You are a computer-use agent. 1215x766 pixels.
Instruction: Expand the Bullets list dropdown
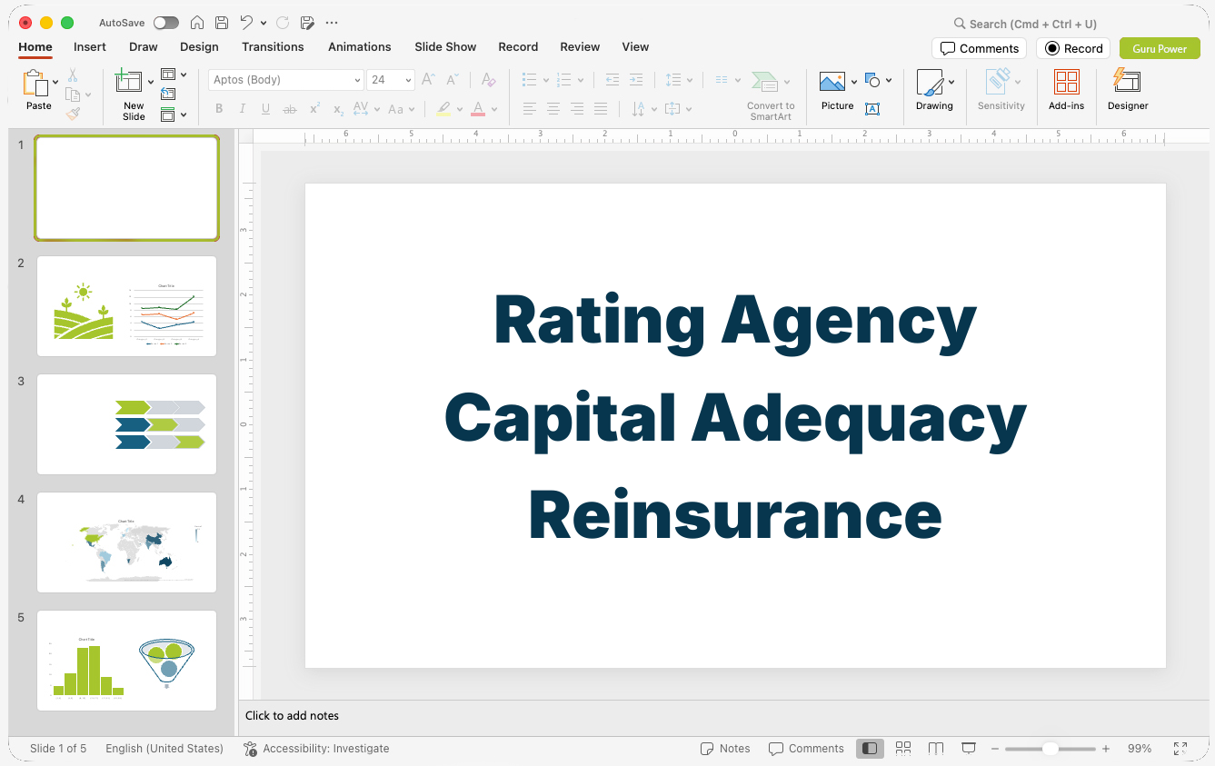(x=545, y=80)
